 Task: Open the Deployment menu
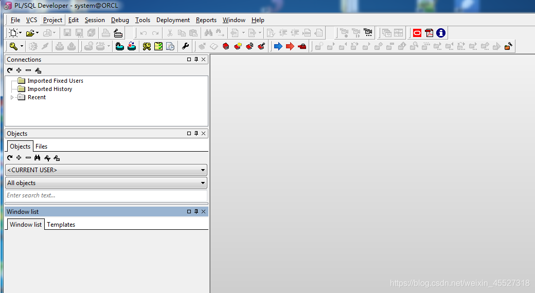173,20
